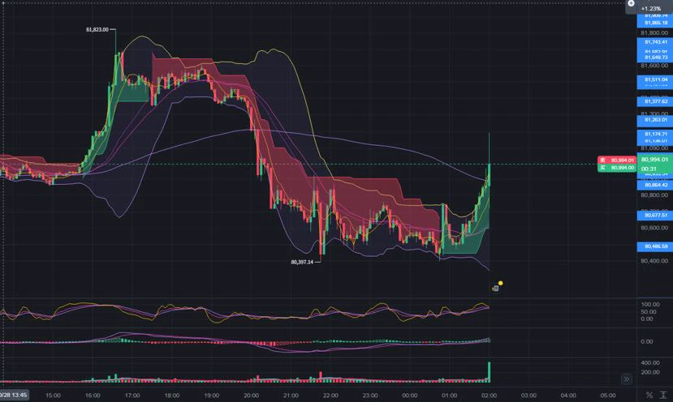Viewport: 673px width, 402px height.
Task: Click the 13:45 crosshair time label
Action: [x=14, y=395]
